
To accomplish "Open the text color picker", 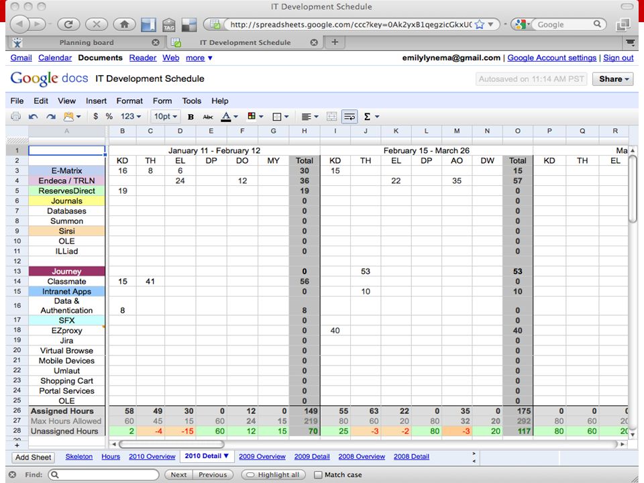I will 229,117.
